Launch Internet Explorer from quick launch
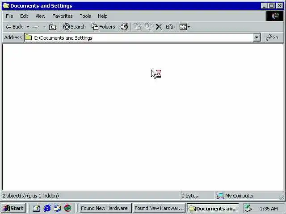The height and width of the screenshot is (214, 286). point(47,208)
